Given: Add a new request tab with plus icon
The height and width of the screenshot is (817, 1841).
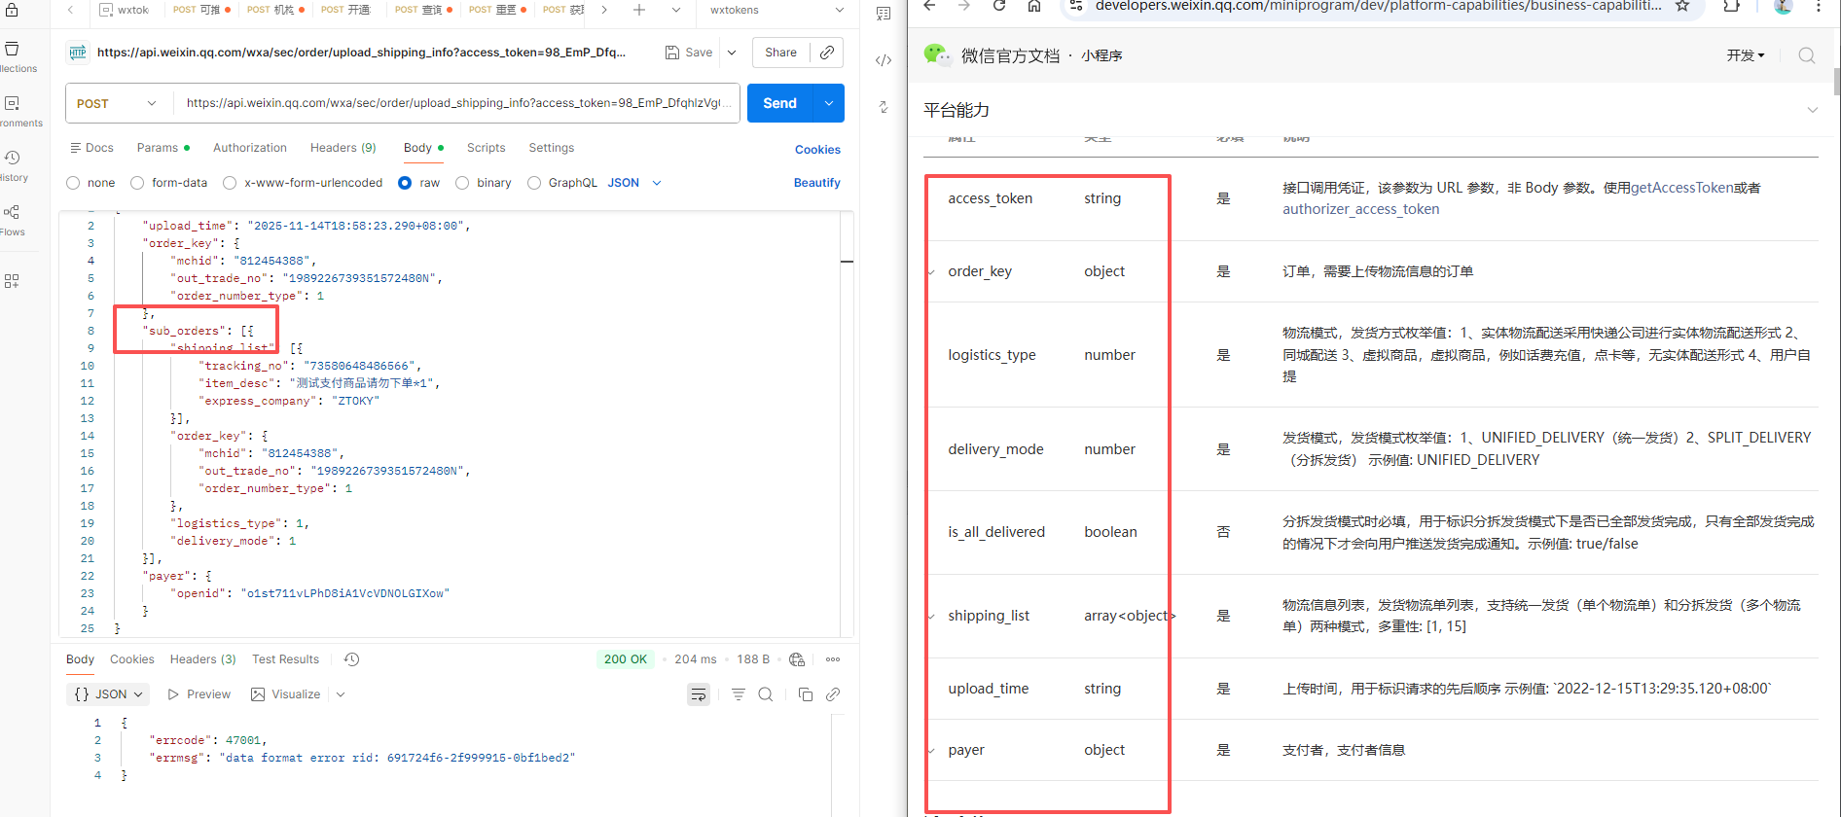Looking at the screenshot, I should (639, 10).
